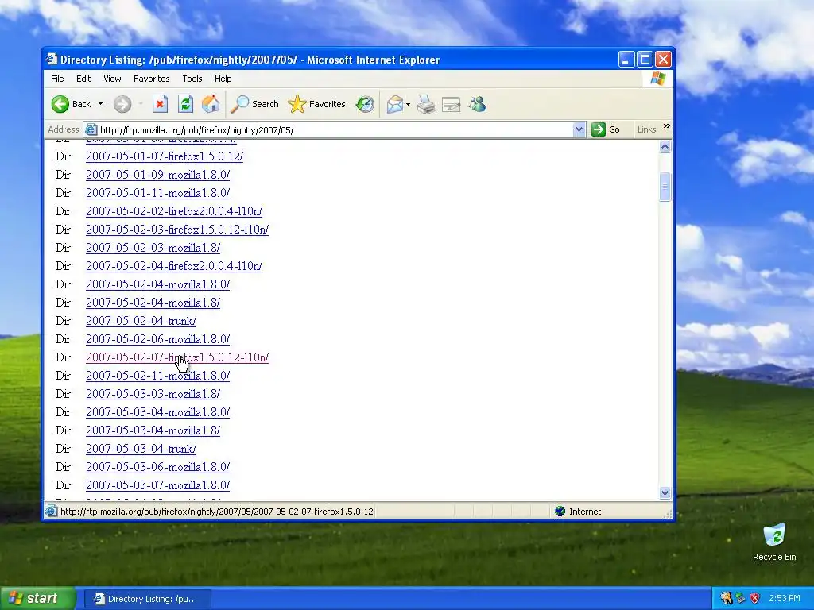Click the Internet zone globe in status bar
The height and width of the screenshot is (610, 814).
(x=560, y=512)
